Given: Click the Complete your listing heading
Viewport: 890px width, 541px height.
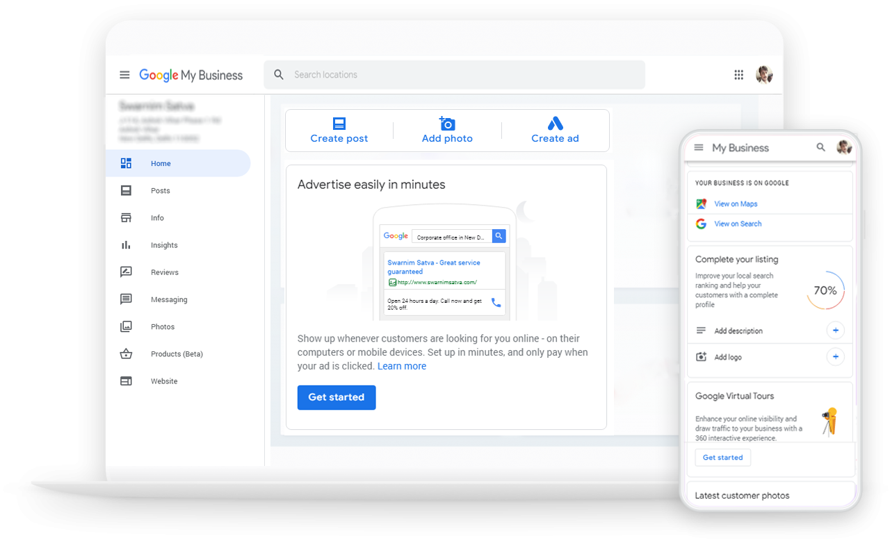Looking at the screenshot, I should pyautogui.click(x=736, y=259).
